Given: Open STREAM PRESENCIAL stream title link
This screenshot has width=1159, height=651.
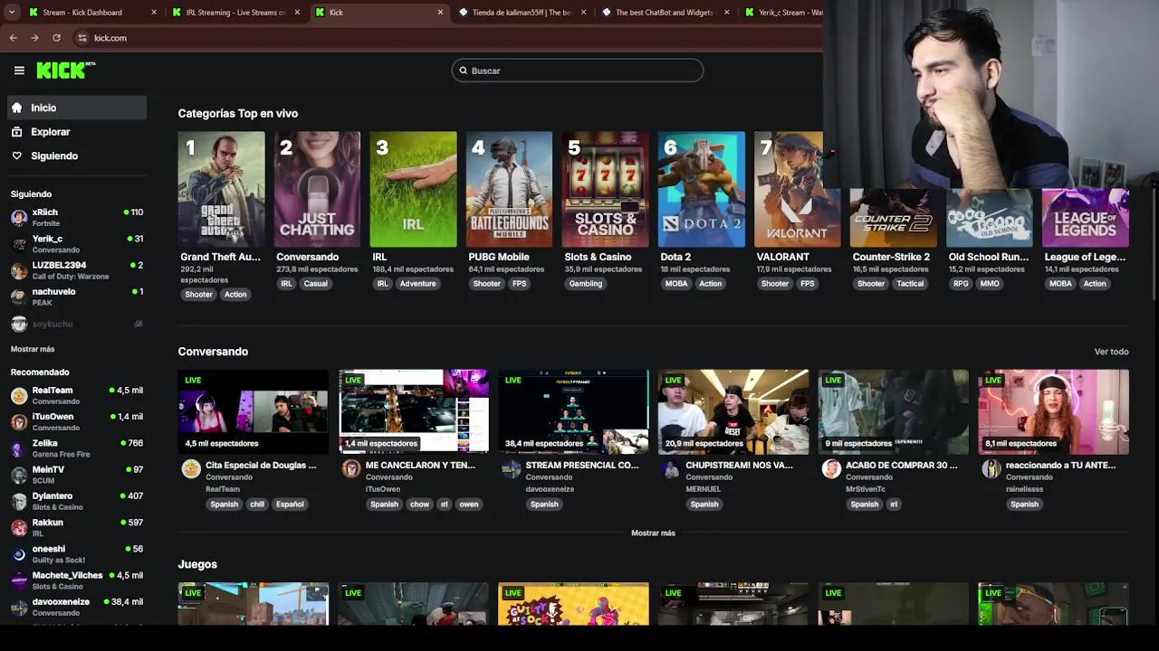Looking at the screenshot, I should 581,466.
